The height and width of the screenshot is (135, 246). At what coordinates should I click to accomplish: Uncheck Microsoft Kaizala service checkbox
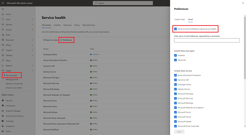coord(175,121)
